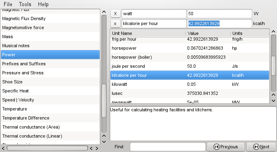Select the Mass category
277x152 pixels.
[x=50, y=37]
